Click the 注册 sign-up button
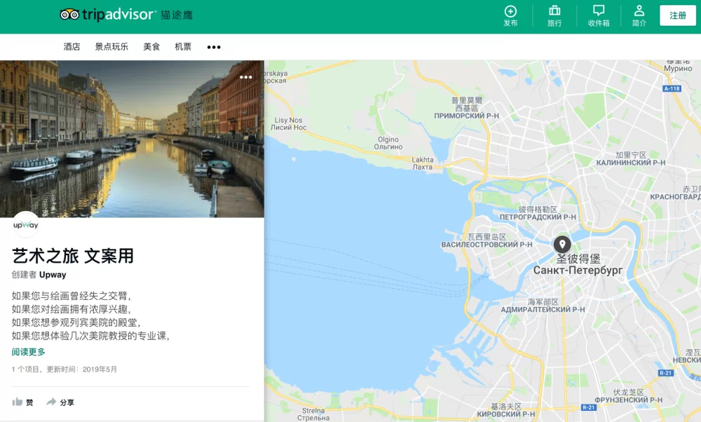Viewport: 701px width, 422px height. pos(678,15)
